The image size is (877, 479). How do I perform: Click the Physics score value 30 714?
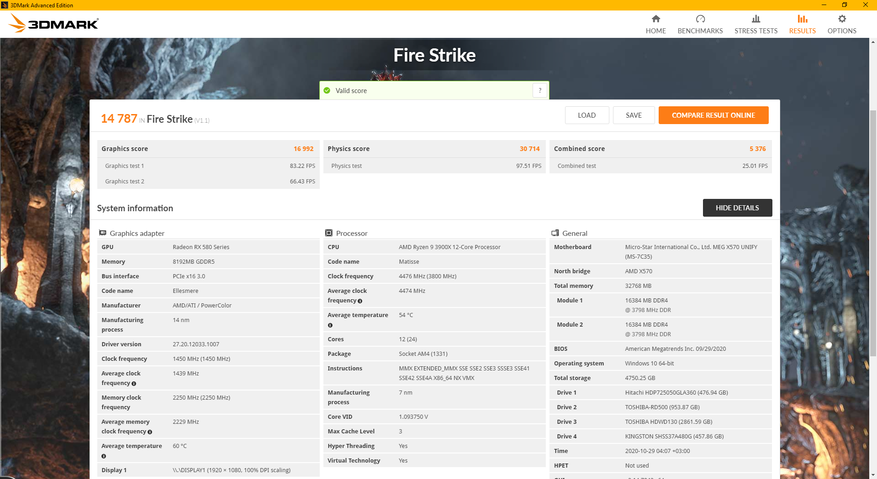pyautogui.click(x=529, y=149)
